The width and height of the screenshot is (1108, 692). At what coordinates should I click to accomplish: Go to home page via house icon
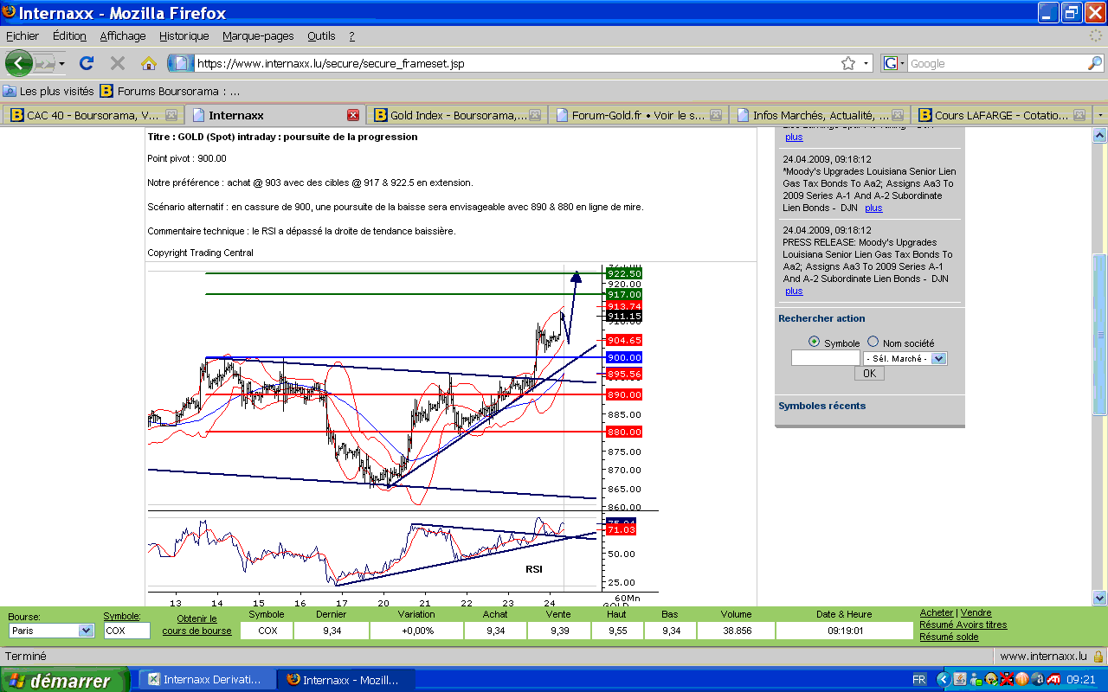pos(149,63)
